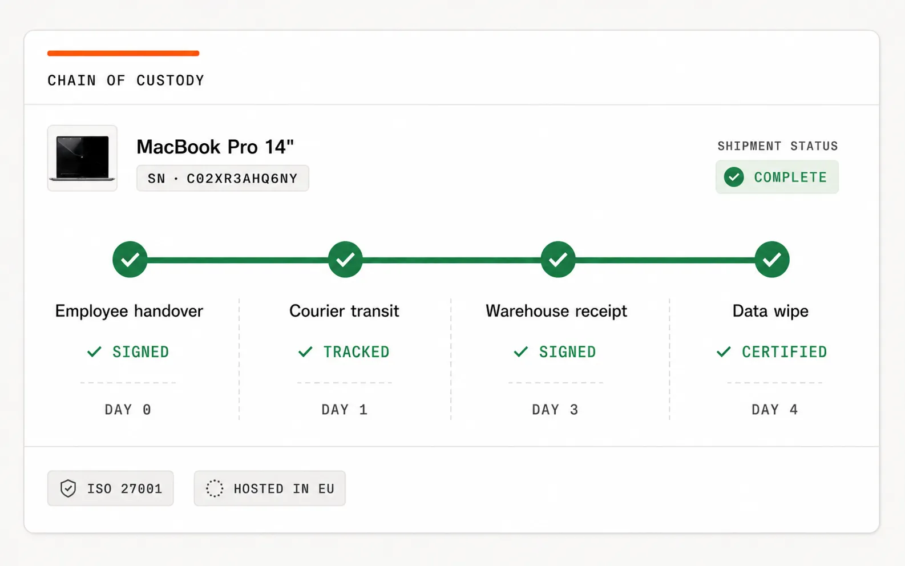Viewport: 905px width, 566px height.
Task: Click the green check icon in Complete badge
Action: (734, 177)
